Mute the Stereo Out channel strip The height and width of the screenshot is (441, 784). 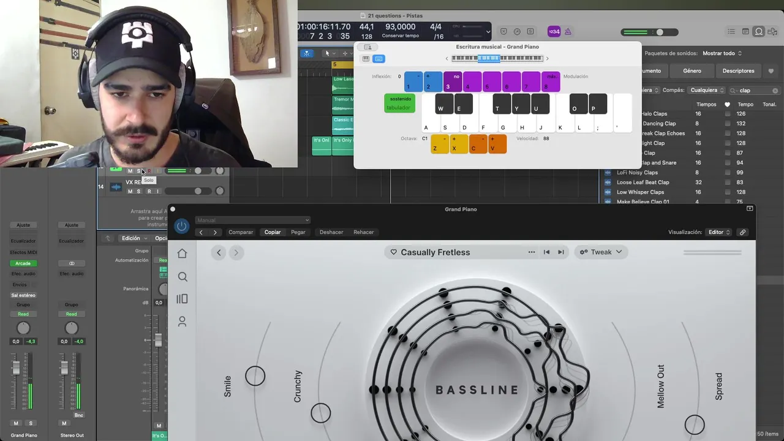coord(64,423)
